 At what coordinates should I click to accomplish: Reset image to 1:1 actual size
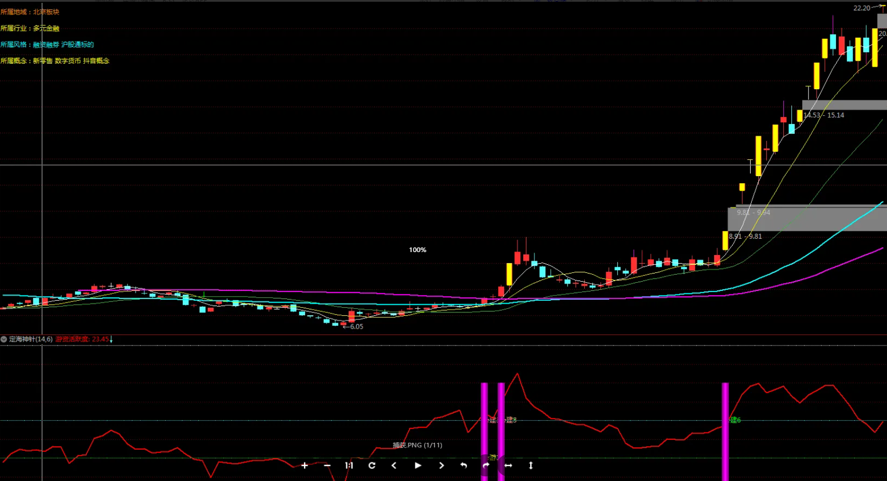349,465
